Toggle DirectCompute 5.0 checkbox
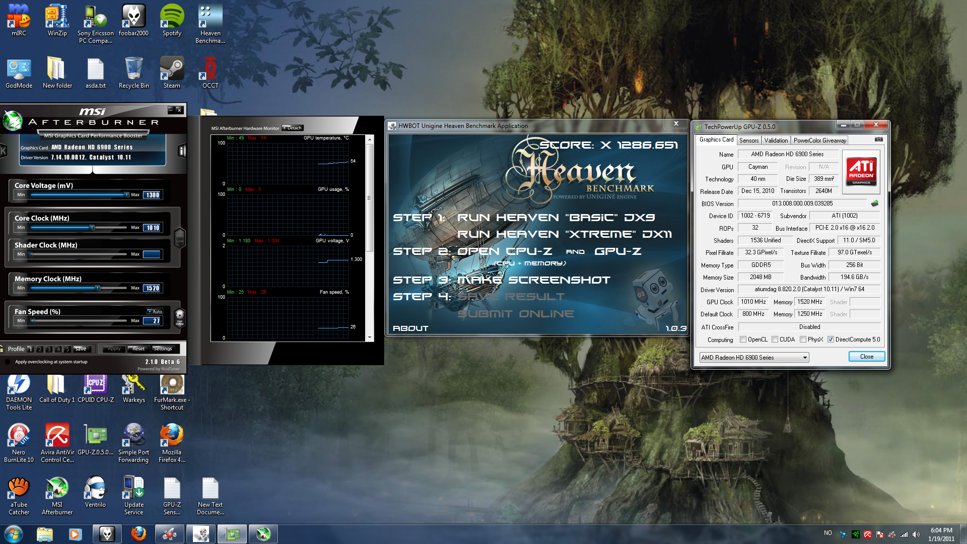This screenshot has width=967, height=544. coord(831,339)
